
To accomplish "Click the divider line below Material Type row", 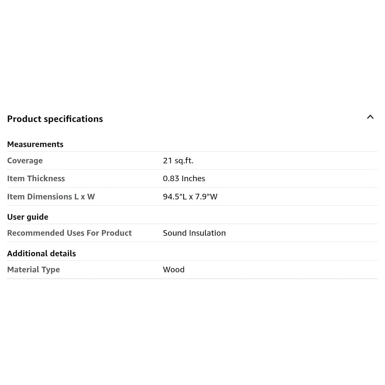I will (x=192, y=279).
